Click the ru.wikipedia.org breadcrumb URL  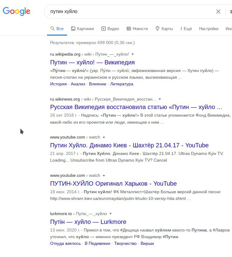point(90,54)
